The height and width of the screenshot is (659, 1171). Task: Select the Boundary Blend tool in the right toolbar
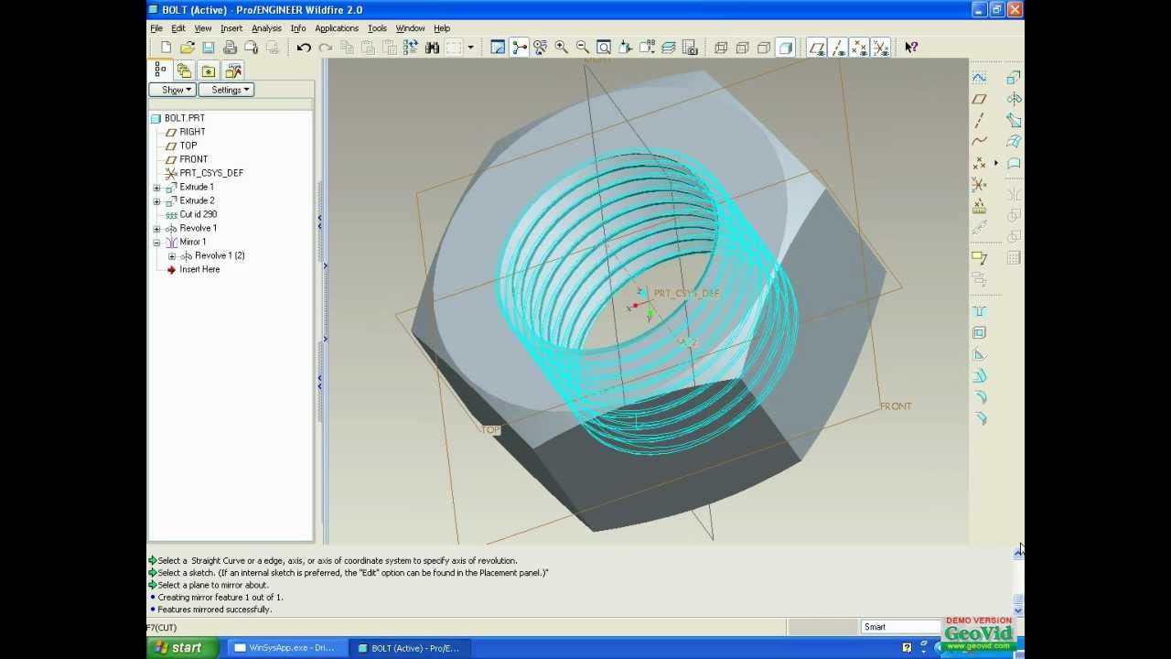(1014, 141)
